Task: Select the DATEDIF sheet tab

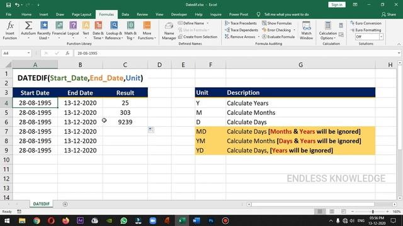Action: coord(42,204)
